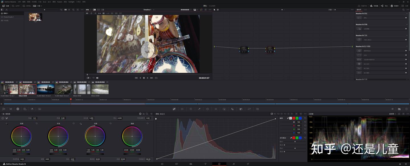The width and height of the screenshot is (410, 166).
Task: Open the Color Wheels palette icon
Action: (x=18, y=109)
